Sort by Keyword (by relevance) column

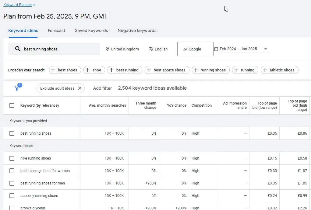point(40,105)
